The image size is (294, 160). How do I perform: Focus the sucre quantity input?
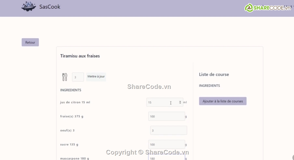tap(166, 145)
